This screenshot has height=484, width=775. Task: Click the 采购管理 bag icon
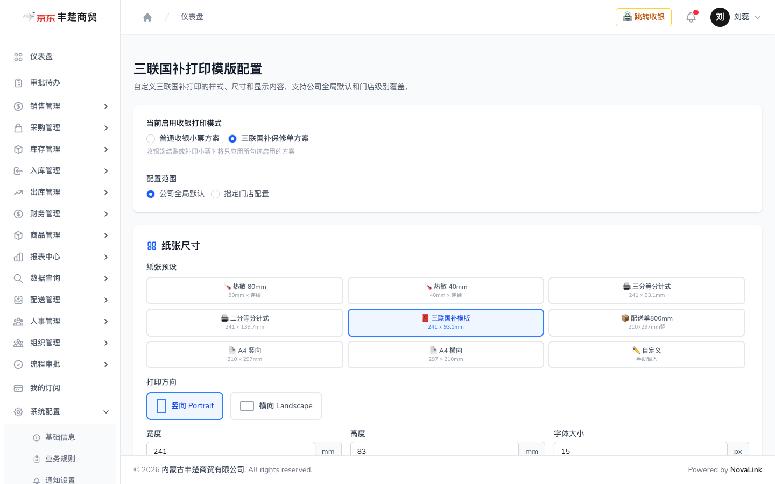point(18,128)
